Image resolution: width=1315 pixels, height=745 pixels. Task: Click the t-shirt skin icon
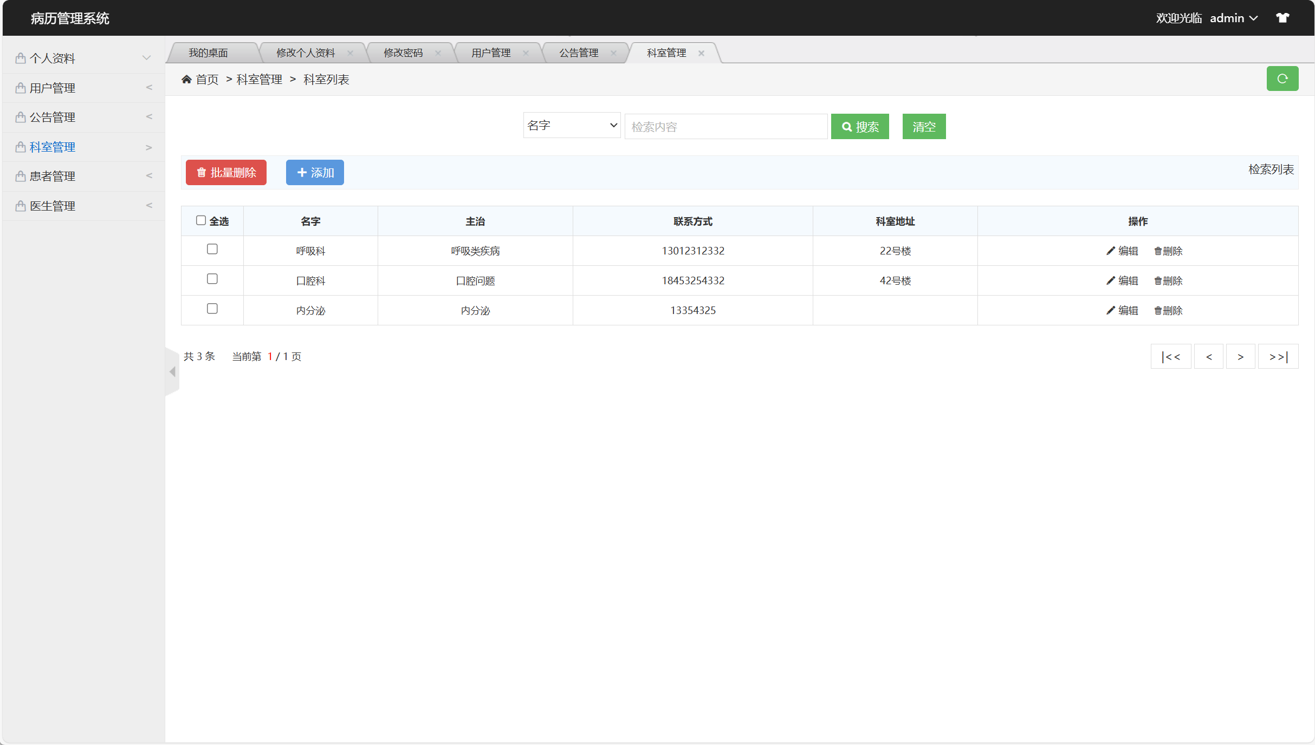(x=1282, y=18)
